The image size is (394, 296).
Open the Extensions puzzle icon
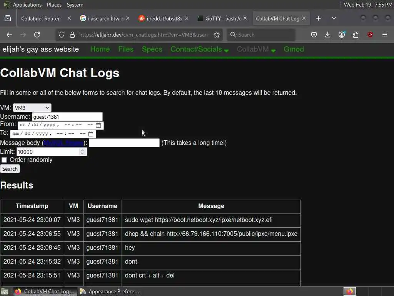coord(356,35)
